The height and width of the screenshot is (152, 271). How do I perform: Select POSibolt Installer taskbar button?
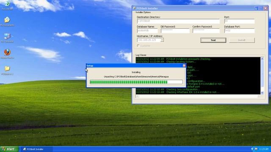[36, 149]
